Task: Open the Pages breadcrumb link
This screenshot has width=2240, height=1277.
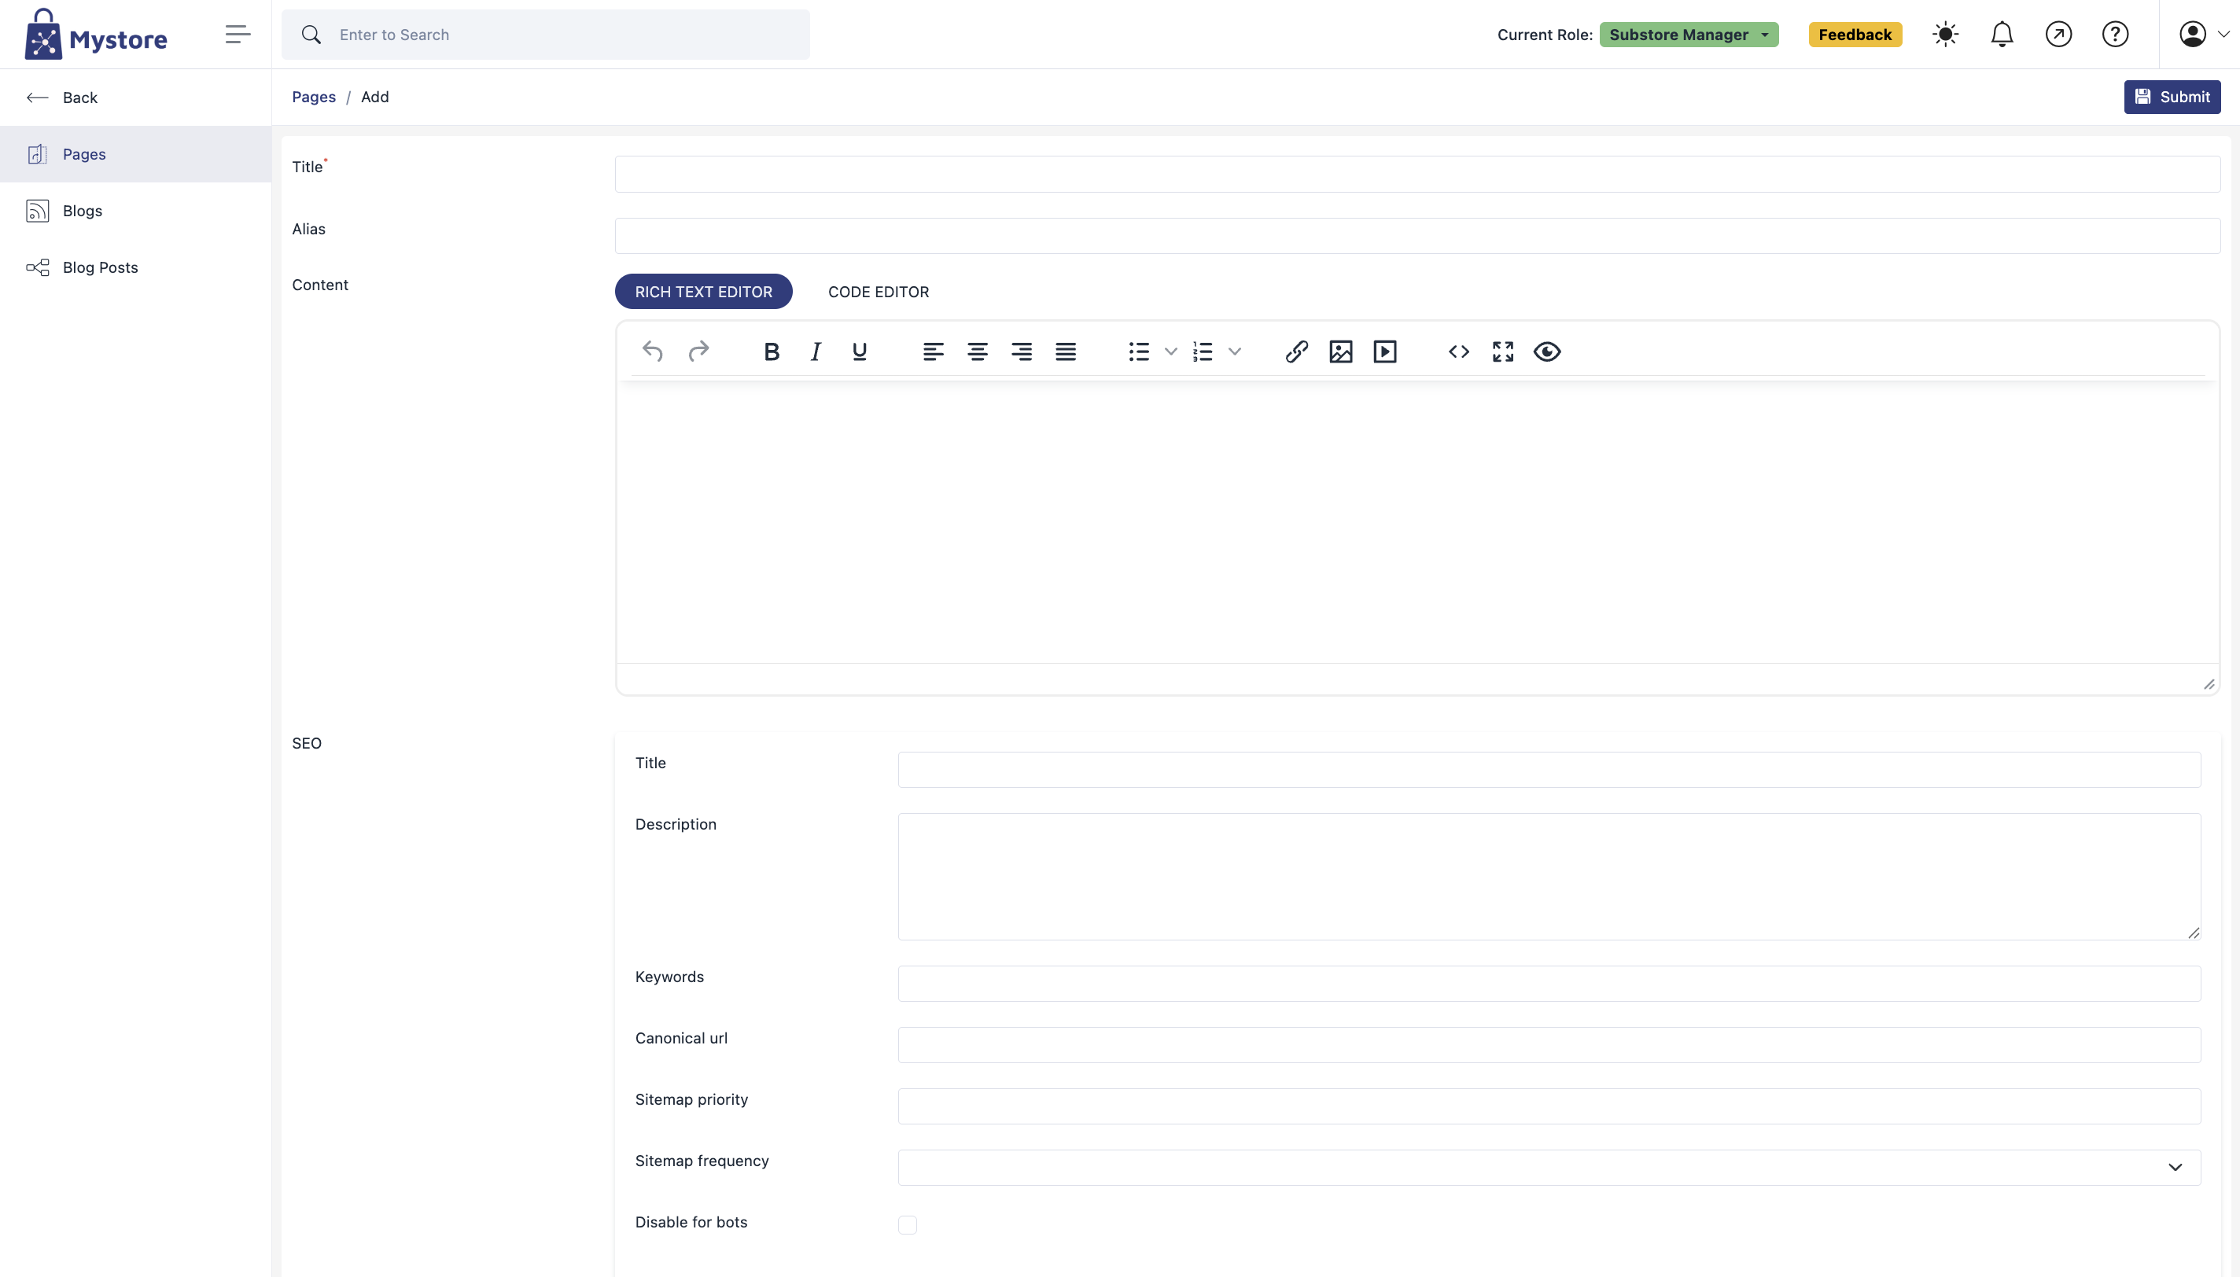Action: point(314,97)
